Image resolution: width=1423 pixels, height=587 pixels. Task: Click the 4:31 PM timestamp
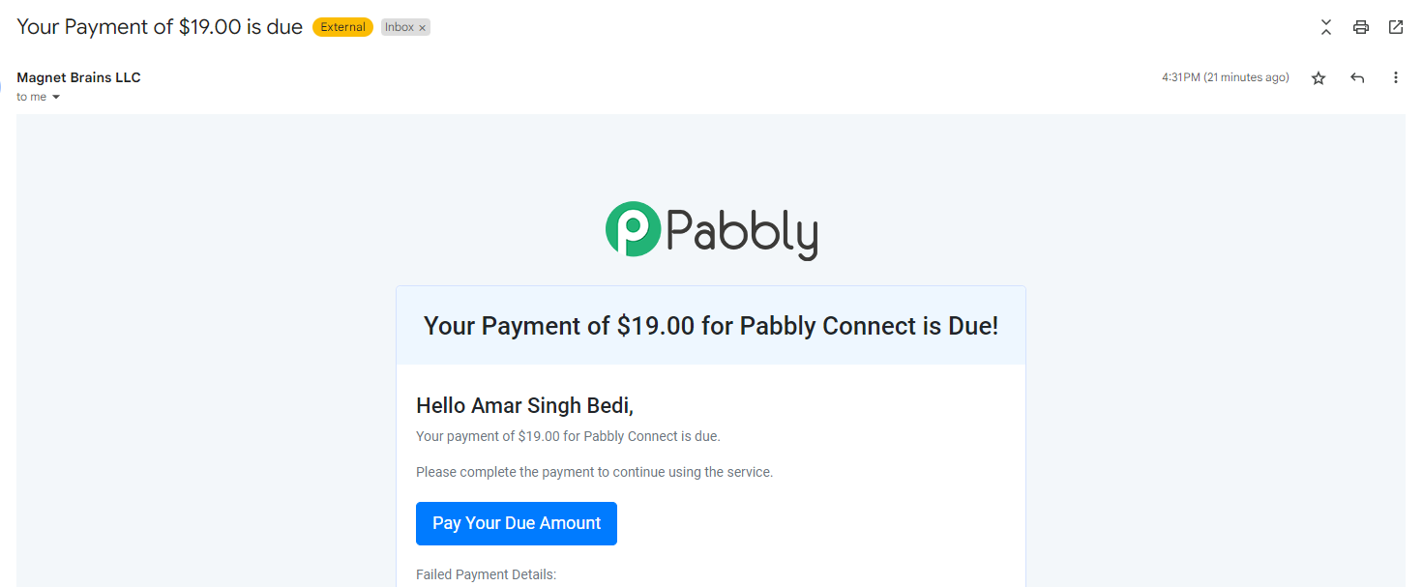(x=1225, y=77)
